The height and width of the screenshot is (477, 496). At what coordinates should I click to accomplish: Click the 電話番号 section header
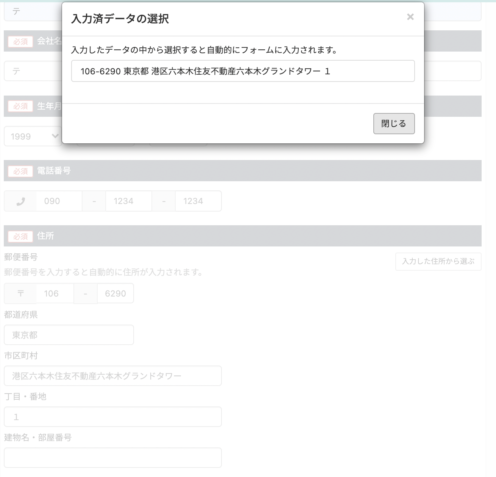[x=243, y=171]
